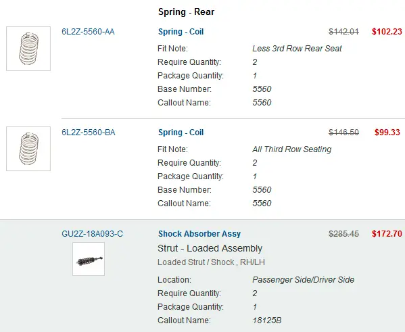Click the crossed-out $142.01 list price

pyautogui.click(x=343, y=32)
